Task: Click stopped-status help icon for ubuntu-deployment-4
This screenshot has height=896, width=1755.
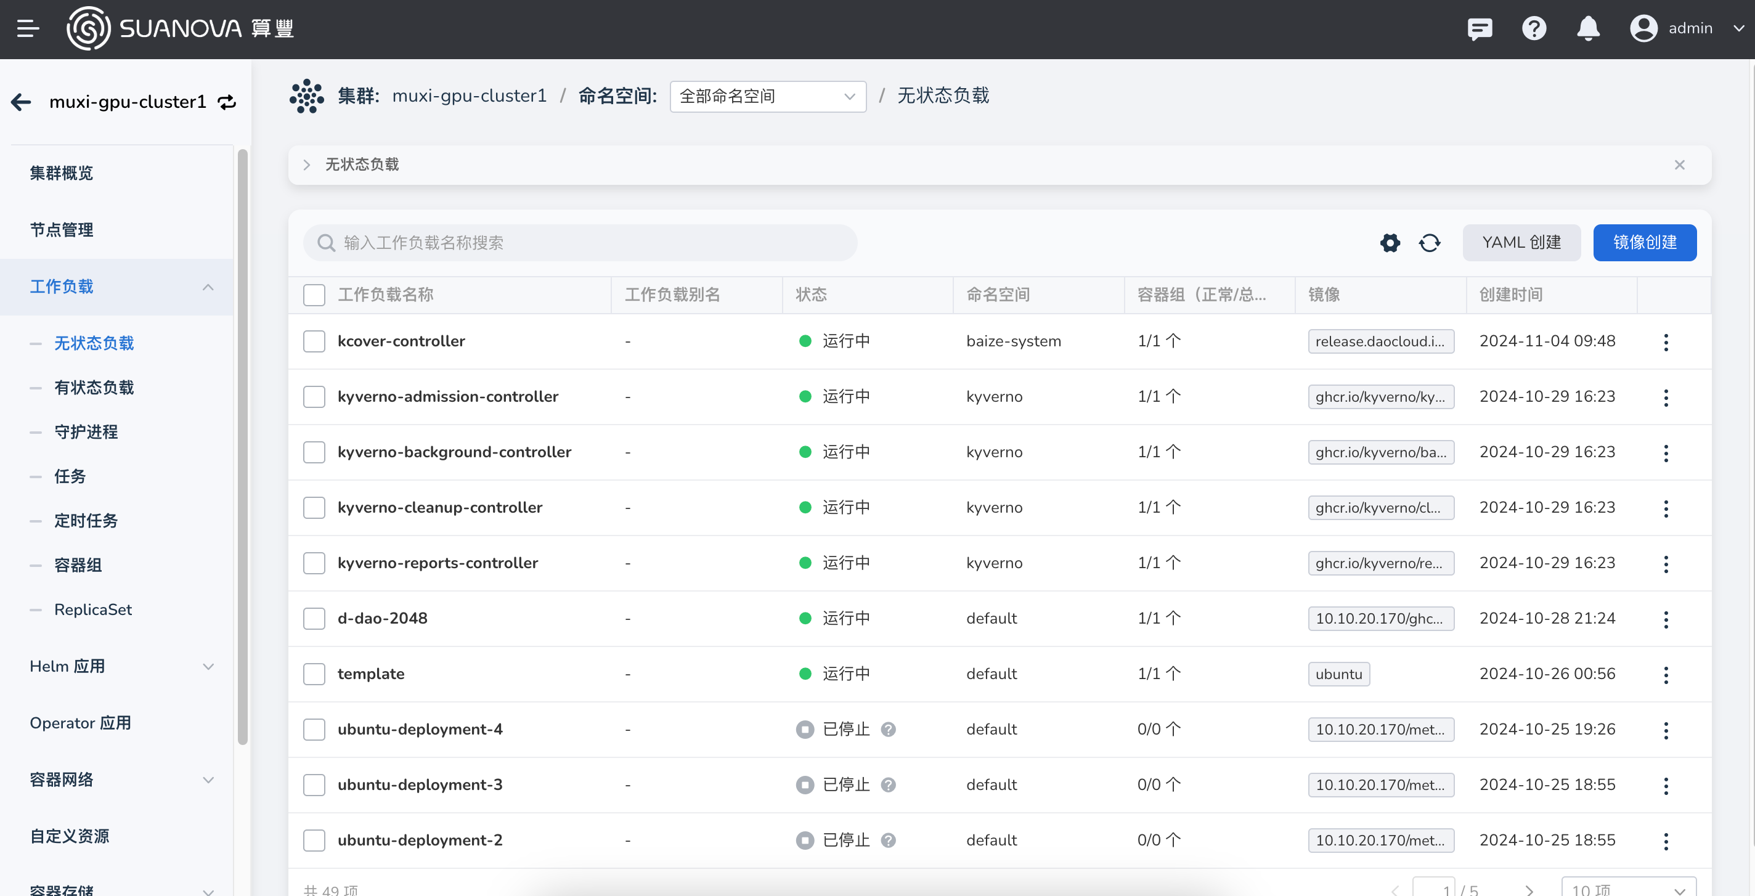Action: coord(888,729)
